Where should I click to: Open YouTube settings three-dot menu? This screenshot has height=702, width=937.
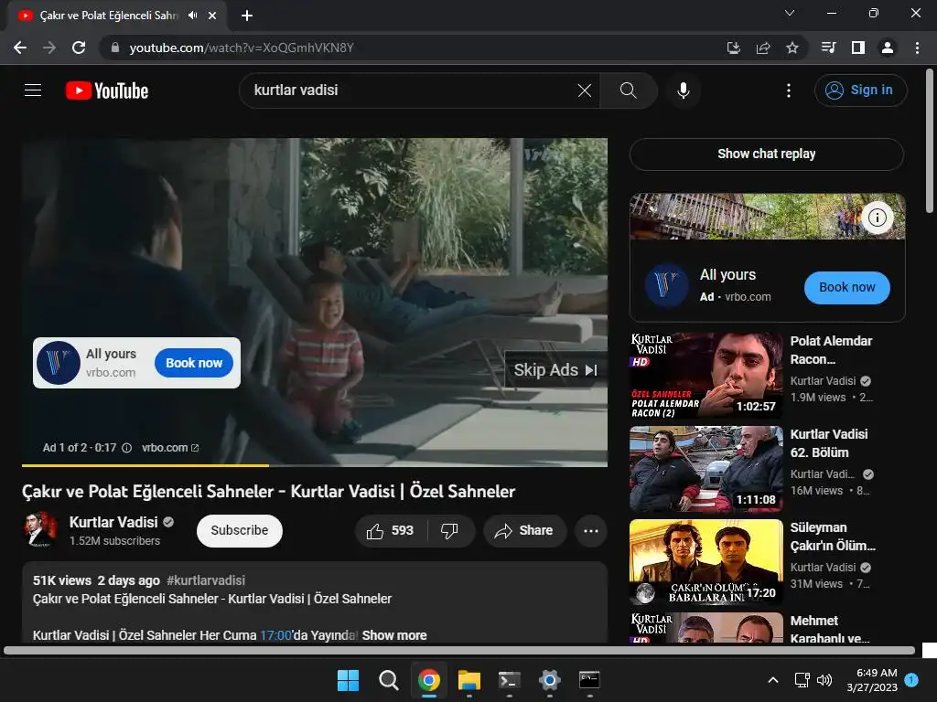788,90
